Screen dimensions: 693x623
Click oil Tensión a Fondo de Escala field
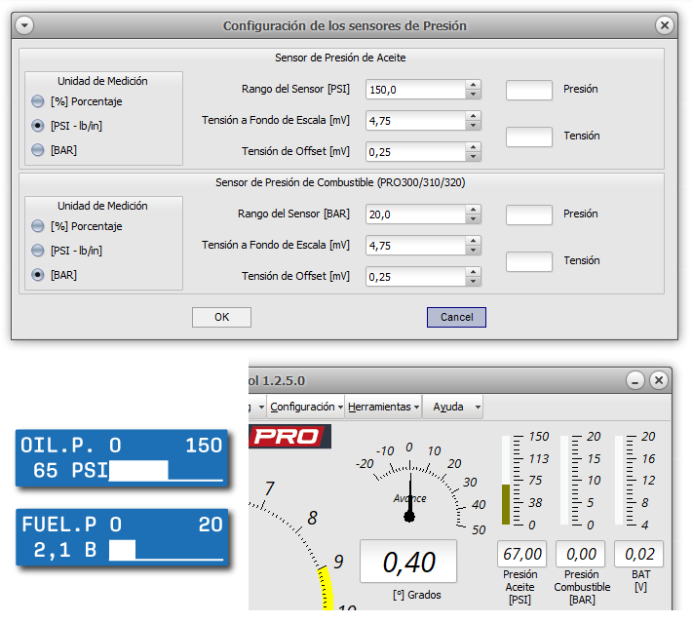[415, 121]
